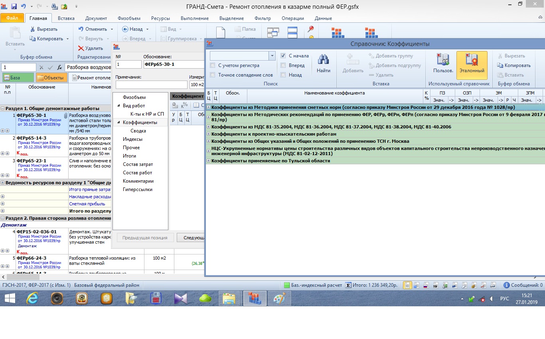
Task: Switch to the Вставка ribbon tab
Action: click(66, 18)
